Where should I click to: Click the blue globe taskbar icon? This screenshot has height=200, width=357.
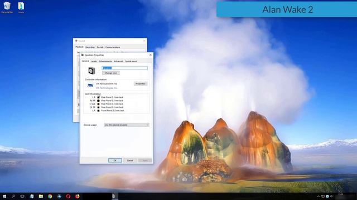coord(59,196)
